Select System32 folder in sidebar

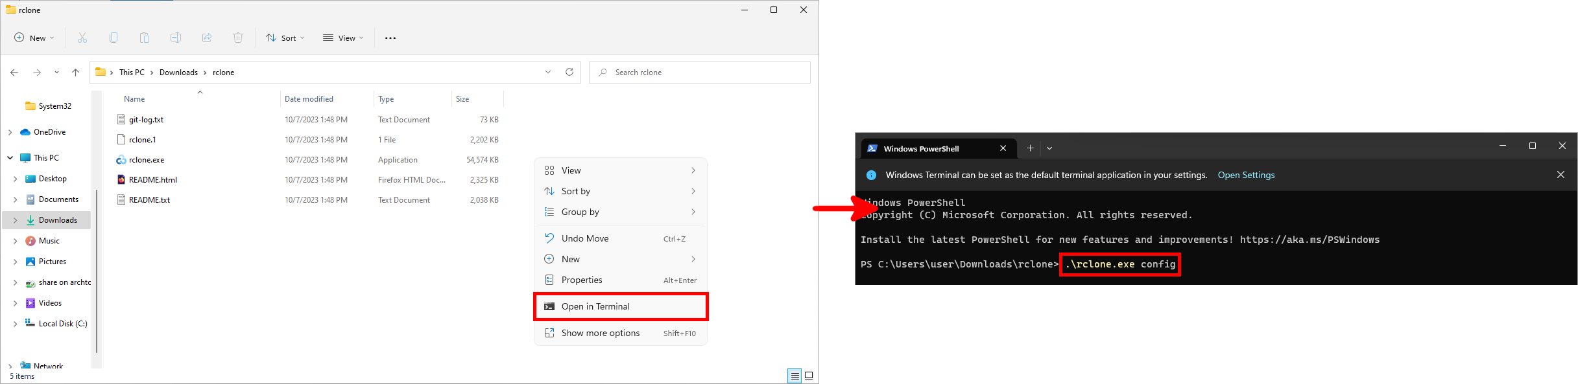click(47, 106)
